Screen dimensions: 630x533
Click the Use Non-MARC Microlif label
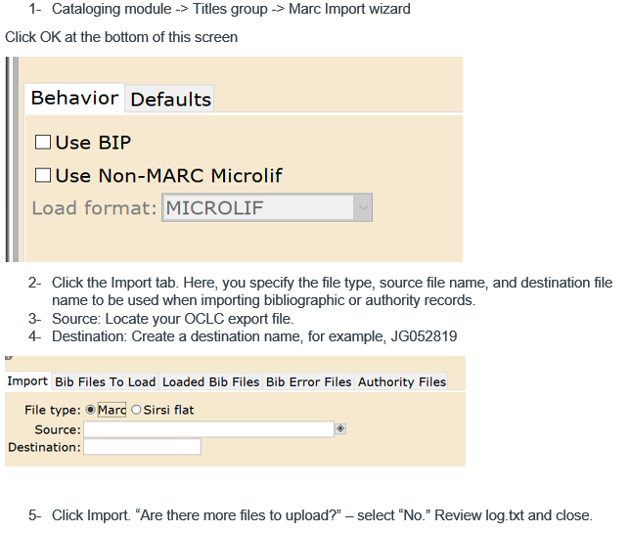pos(168,176)
